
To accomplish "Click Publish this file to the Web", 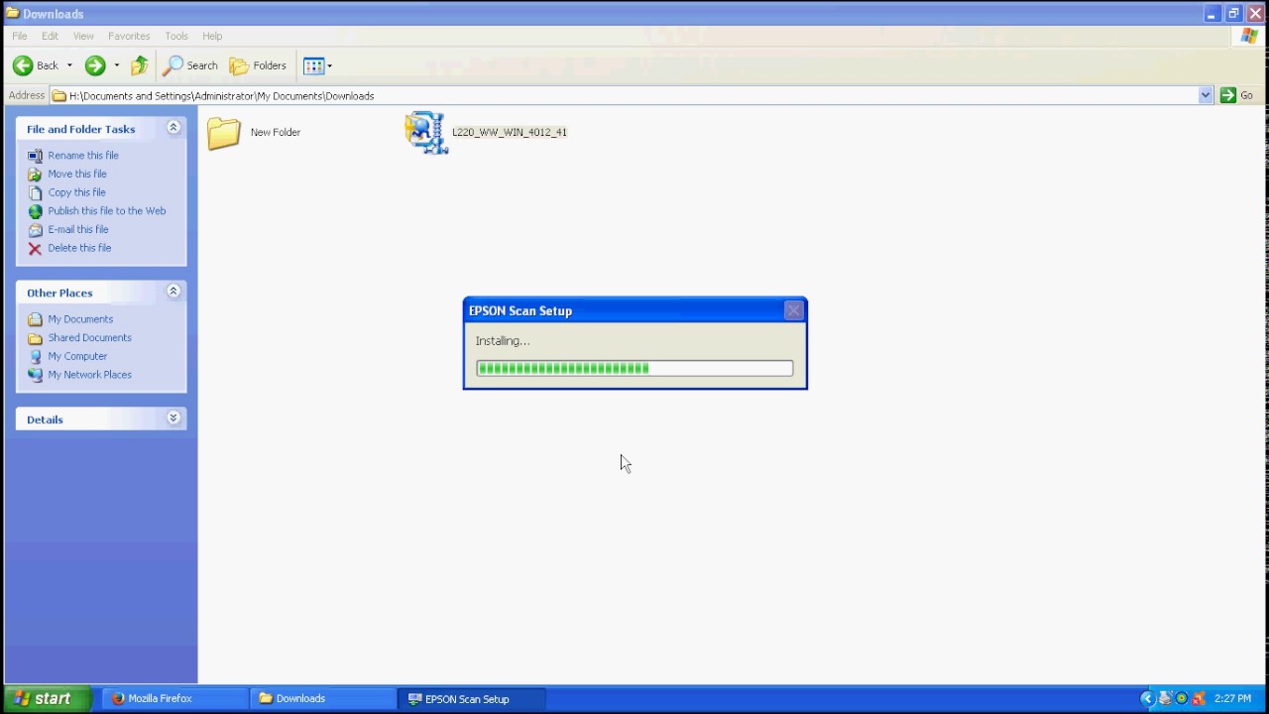I will [x=107, y=211].
